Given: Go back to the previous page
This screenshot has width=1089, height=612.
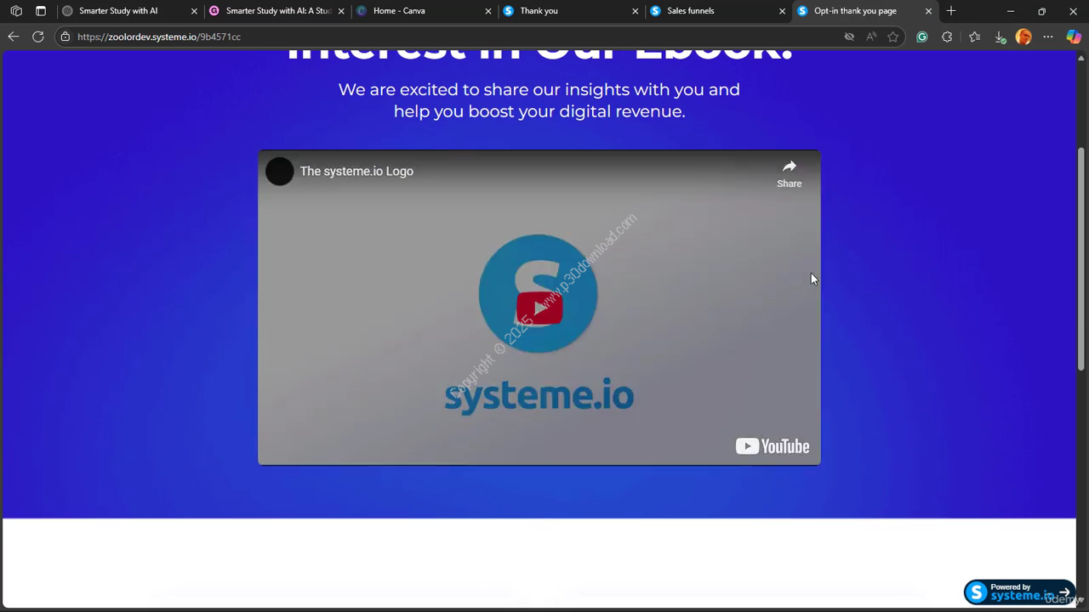Looking at the screenshot, I should (x=13, y=37).
